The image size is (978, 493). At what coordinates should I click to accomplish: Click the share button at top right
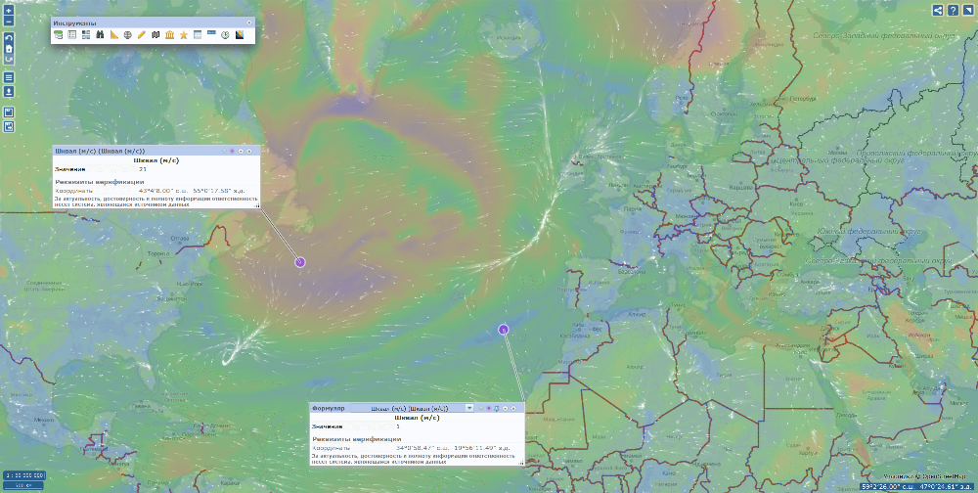939,10
